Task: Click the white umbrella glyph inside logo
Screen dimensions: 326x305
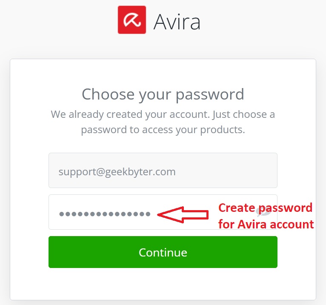Action: (132, 20)
